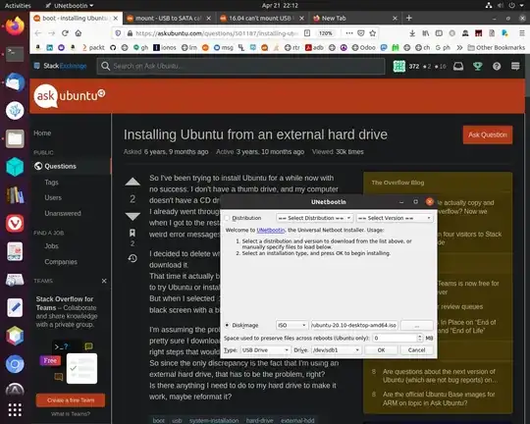
Task: Switch to the 16.04 can't mount USB tab
Action: [261, 19]
